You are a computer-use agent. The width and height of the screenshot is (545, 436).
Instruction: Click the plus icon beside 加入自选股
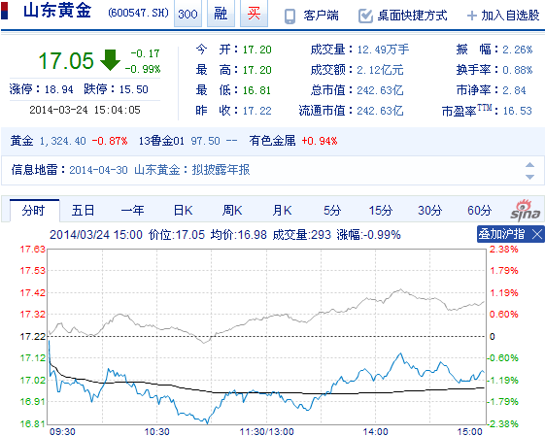tap(472, 16)
